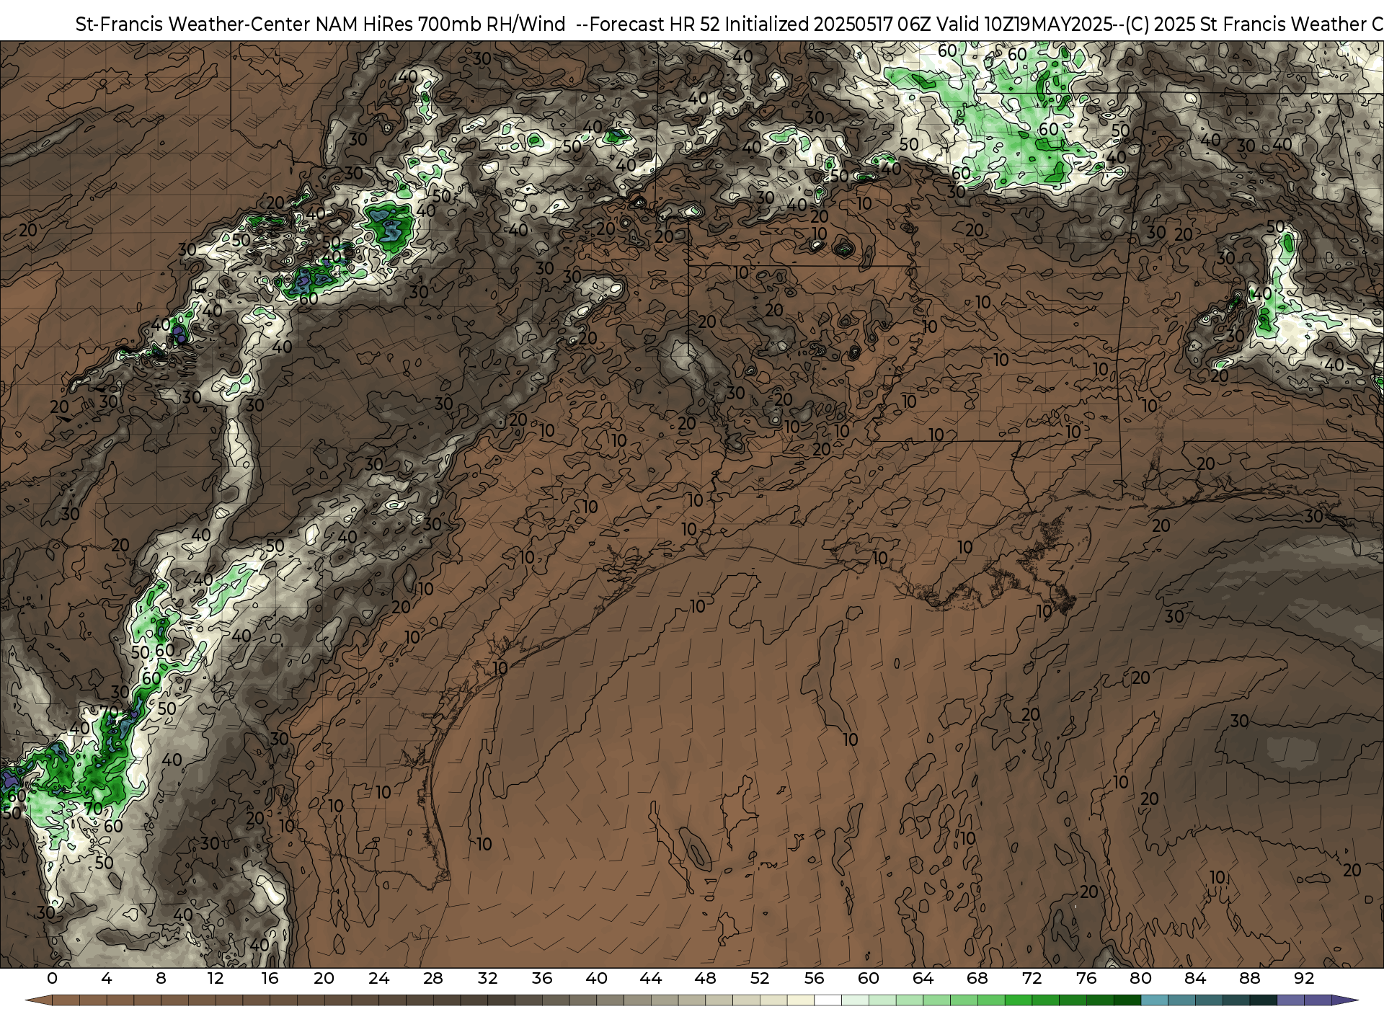Click the color bar tick label '68'
This screenshot has height=1009, width=1384.
click(x=977, y=978)
